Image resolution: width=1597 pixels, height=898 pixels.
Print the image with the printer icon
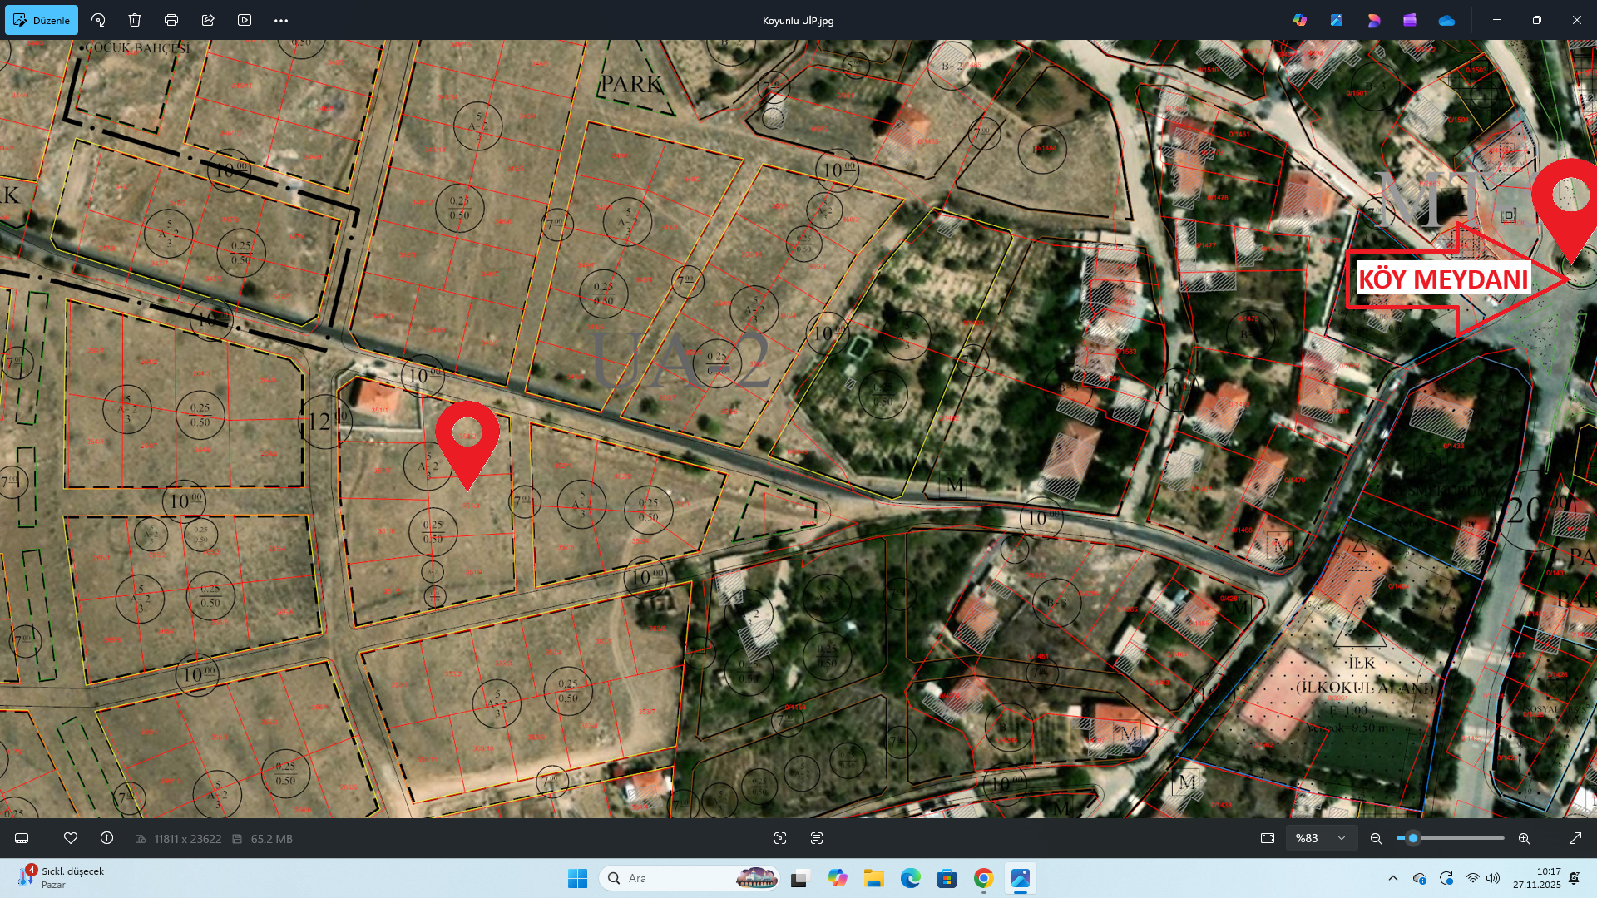point(171,20)
